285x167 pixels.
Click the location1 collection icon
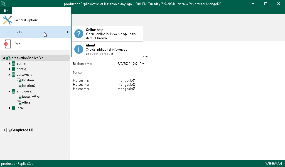tap(19, 80)
